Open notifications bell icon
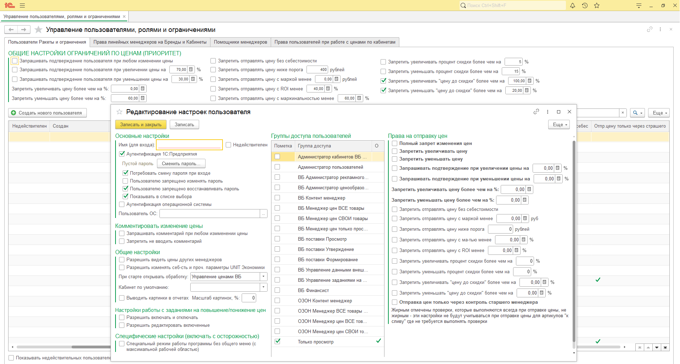The width and height of the screenshot is (680, 364). (x=573, y=5)
